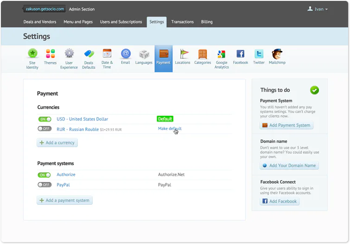Go to Transactions tab

182,22
